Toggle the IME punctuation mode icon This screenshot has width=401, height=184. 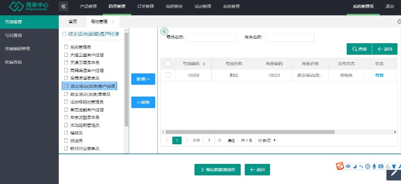[x=361, y=166]
